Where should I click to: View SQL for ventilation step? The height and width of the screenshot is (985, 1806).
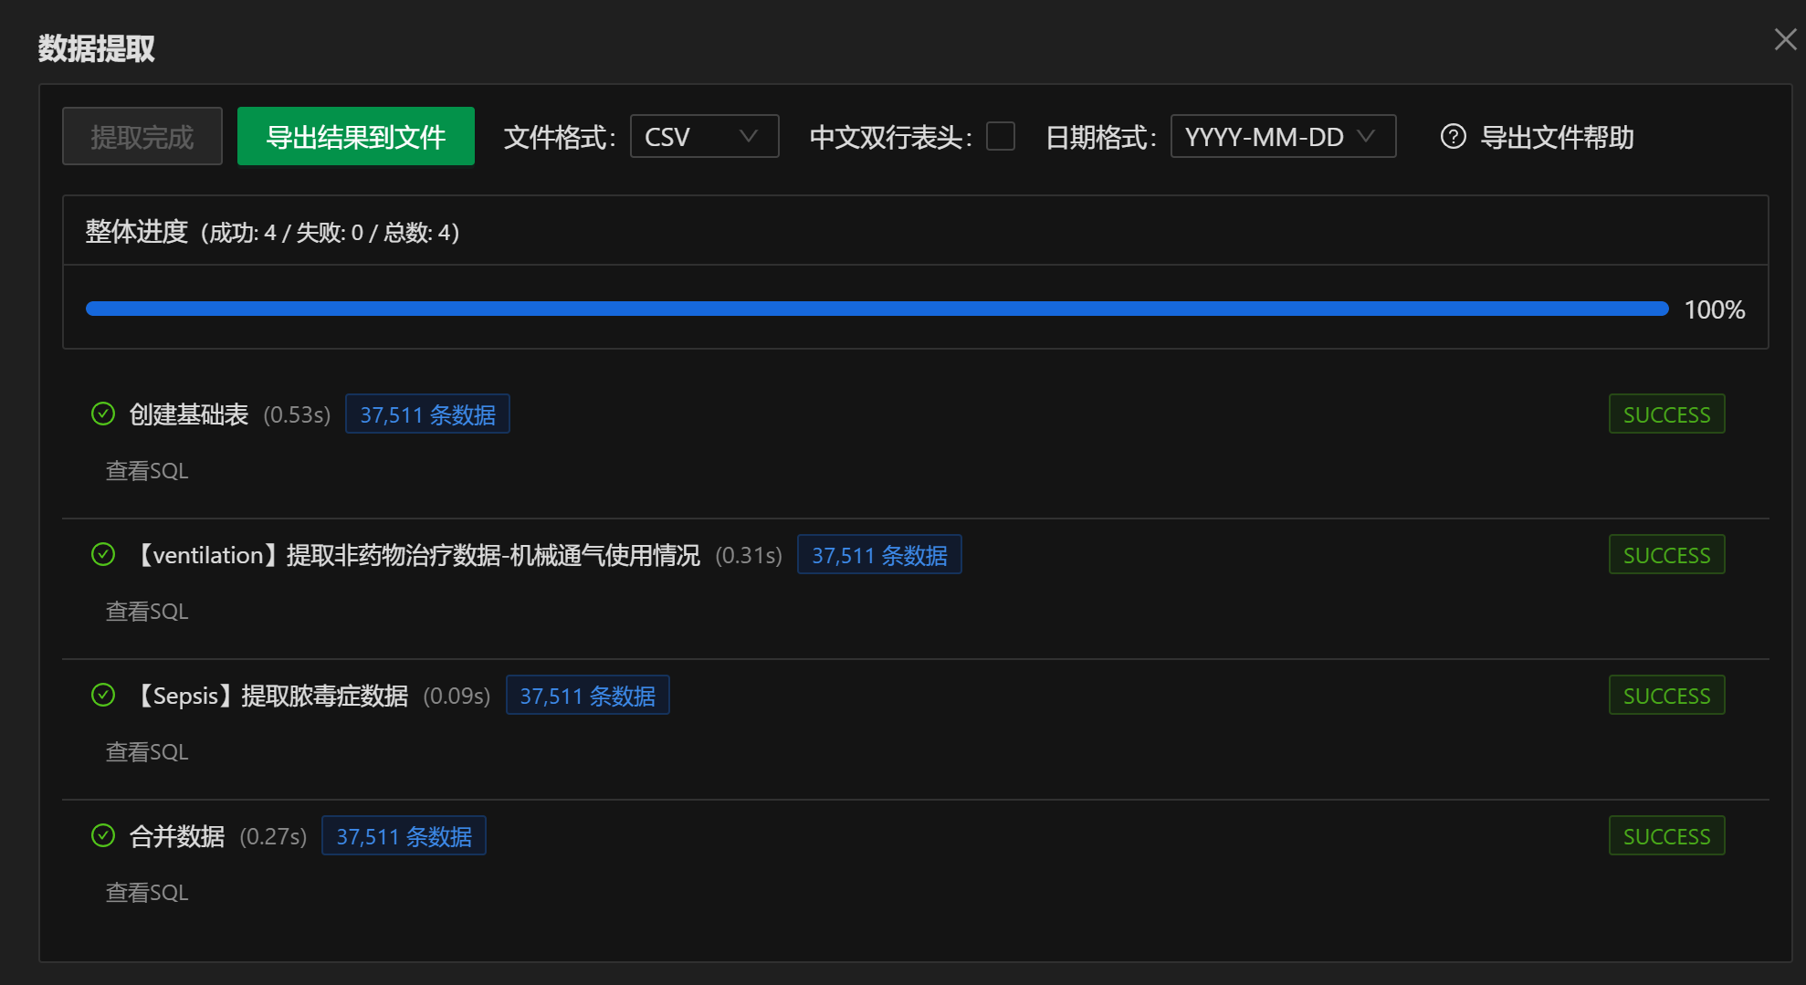pos(147,612)
